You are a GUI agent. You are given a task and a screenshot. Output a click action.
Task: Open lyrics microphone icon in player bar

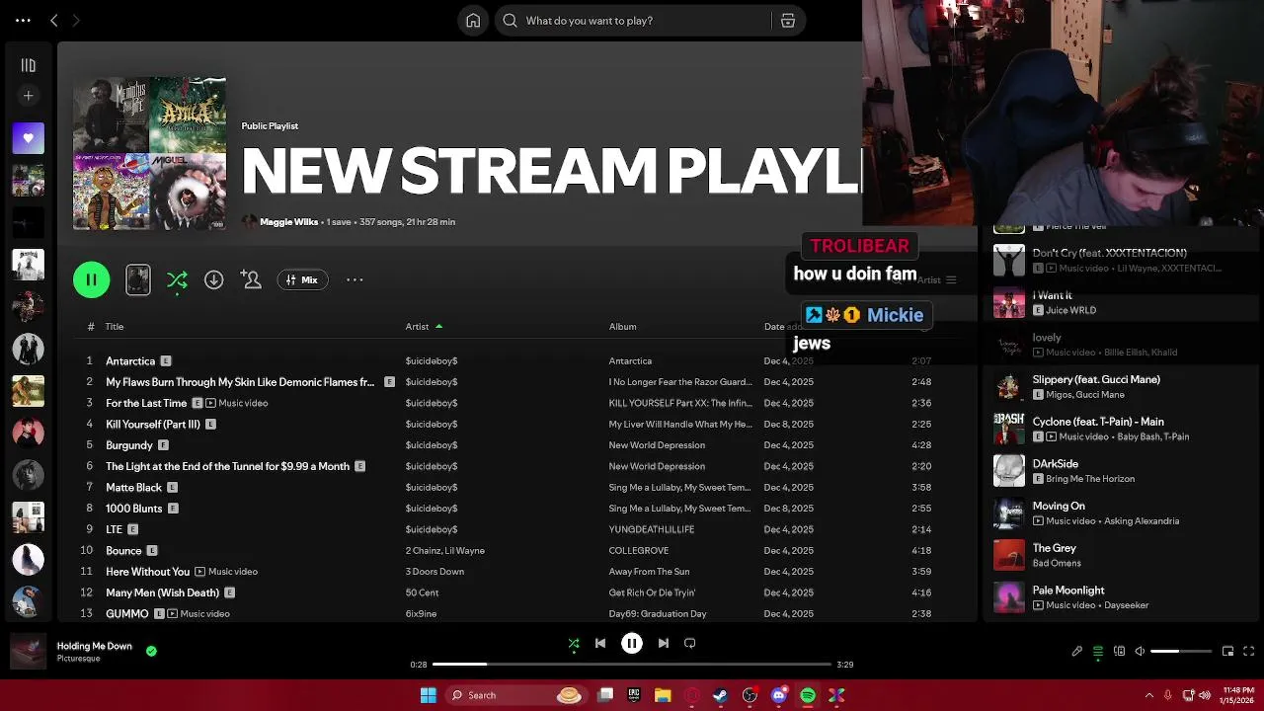tap(1077, 652)
